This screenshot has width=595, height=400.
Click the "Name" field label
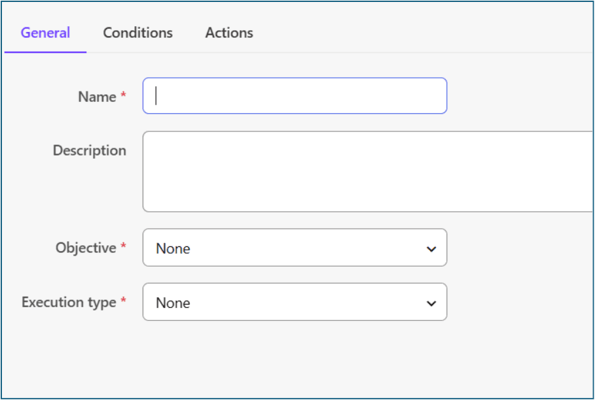pyautogui.click(x=97, y=97)
